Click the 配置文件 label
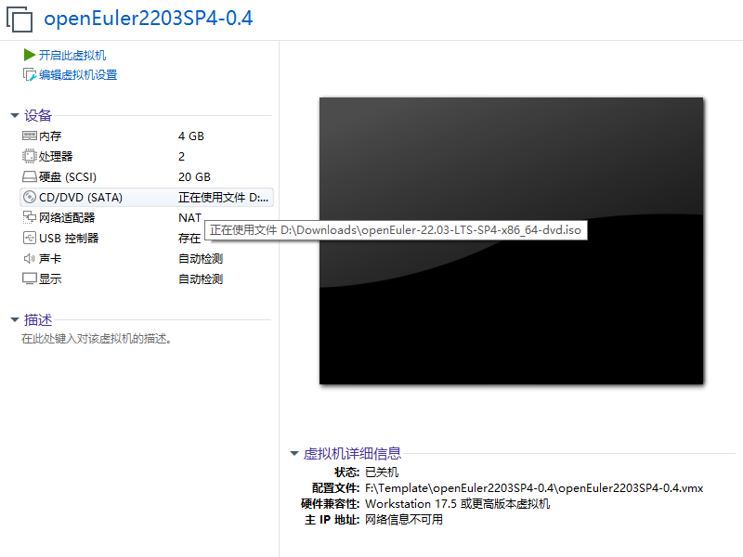 [336, 488]
